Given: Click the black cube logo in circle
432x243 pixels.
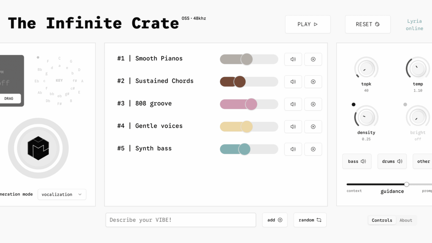Looking at the screenshot, I should click(38, 148).
